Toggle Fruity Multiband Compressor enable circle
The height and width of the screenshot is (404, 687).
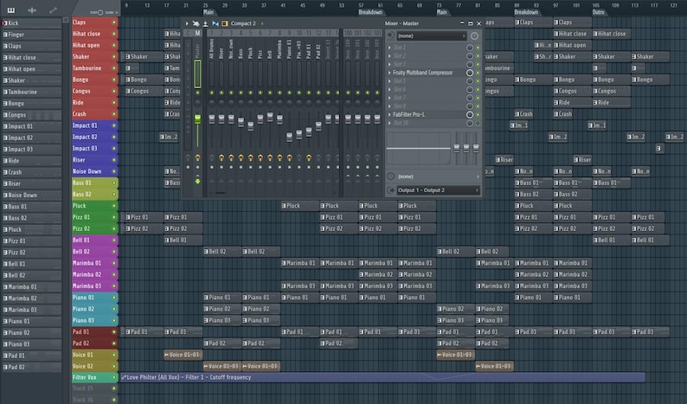click(x=470, y=73)
